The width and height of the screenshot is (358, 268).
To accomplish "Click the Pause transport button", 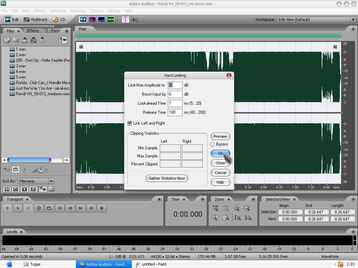I will click(x=28, y=208).
